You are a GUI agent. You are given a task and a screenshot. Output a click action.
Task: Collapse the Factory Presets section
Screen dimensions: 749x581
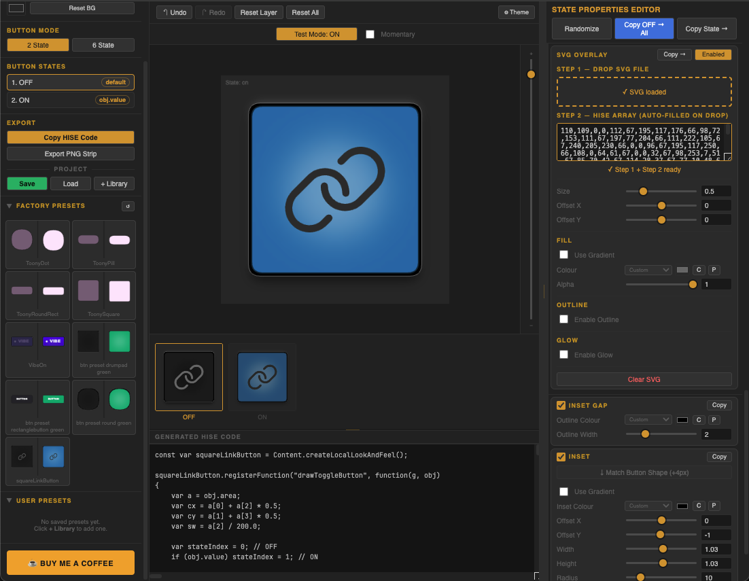point(10,206)
